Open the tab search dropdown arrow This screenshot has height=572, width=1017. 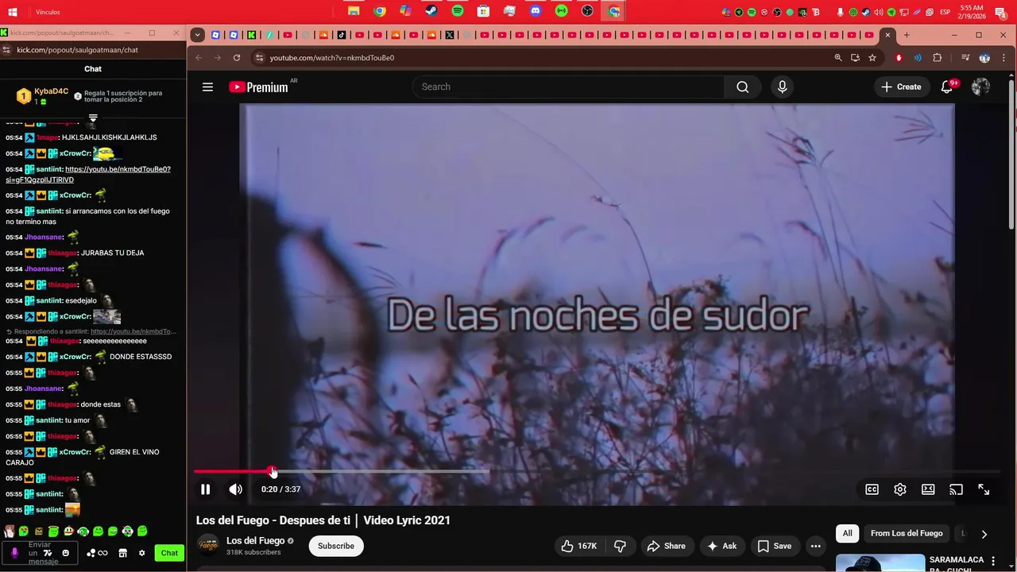(x=197, y=35)
